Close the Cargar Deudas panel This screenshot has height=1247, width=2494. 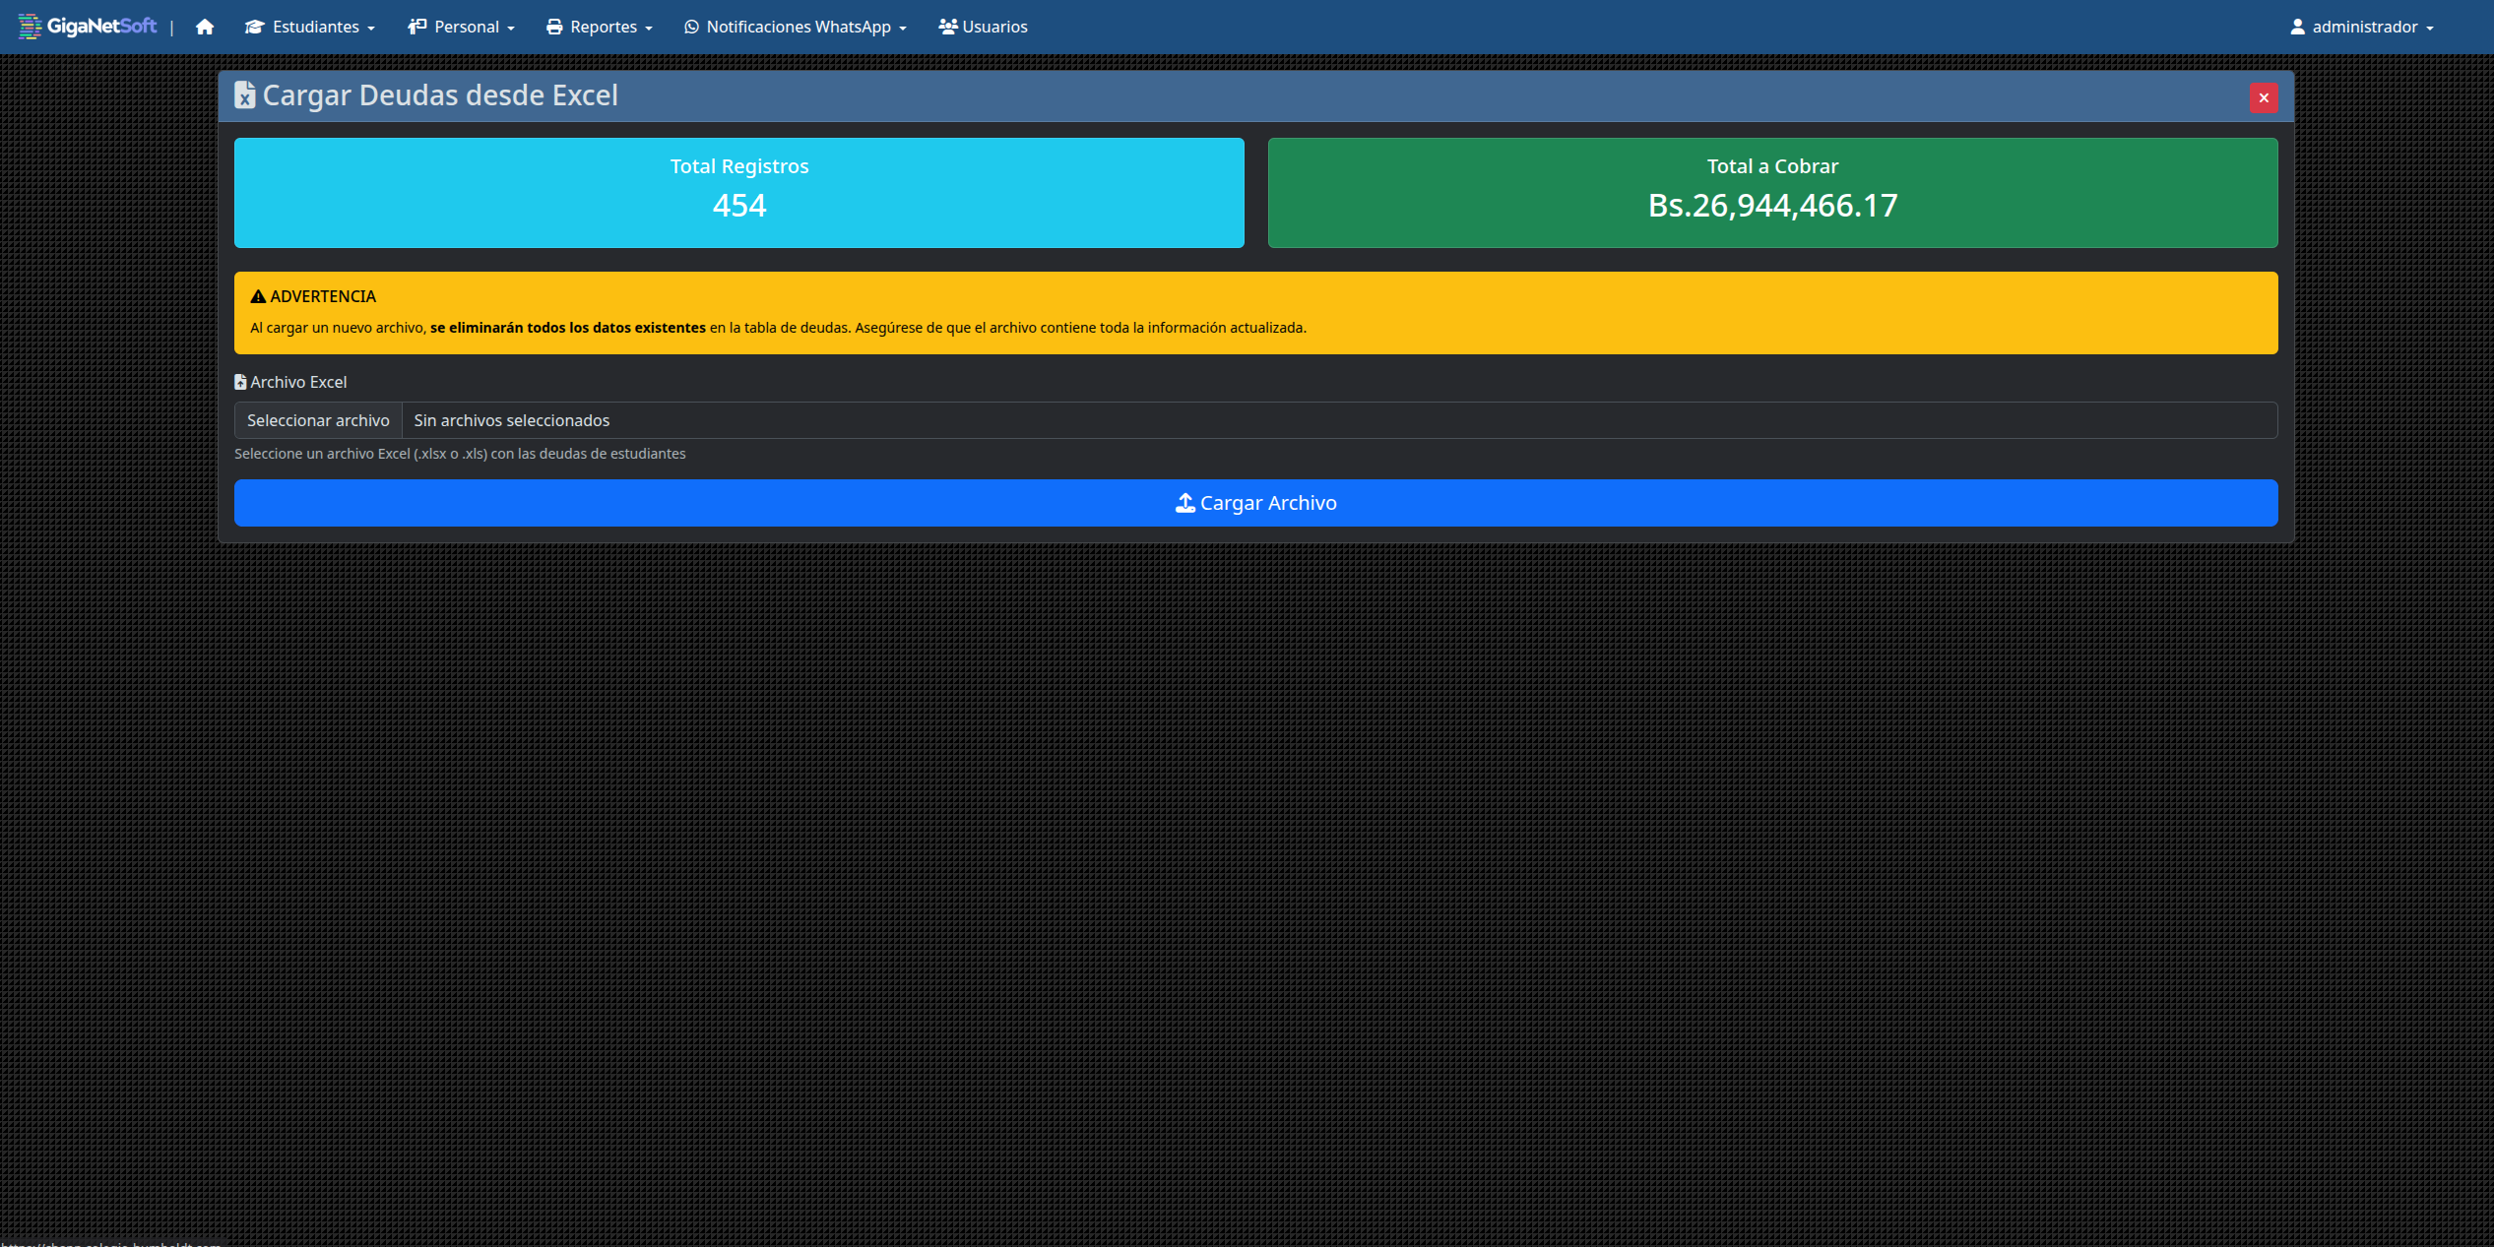coord(2264,97)
